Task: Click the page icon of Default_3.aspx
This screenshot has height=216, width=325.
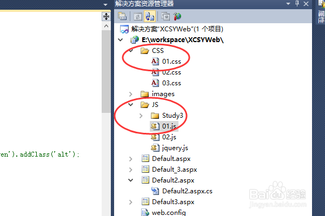Action: coord(145,169)
